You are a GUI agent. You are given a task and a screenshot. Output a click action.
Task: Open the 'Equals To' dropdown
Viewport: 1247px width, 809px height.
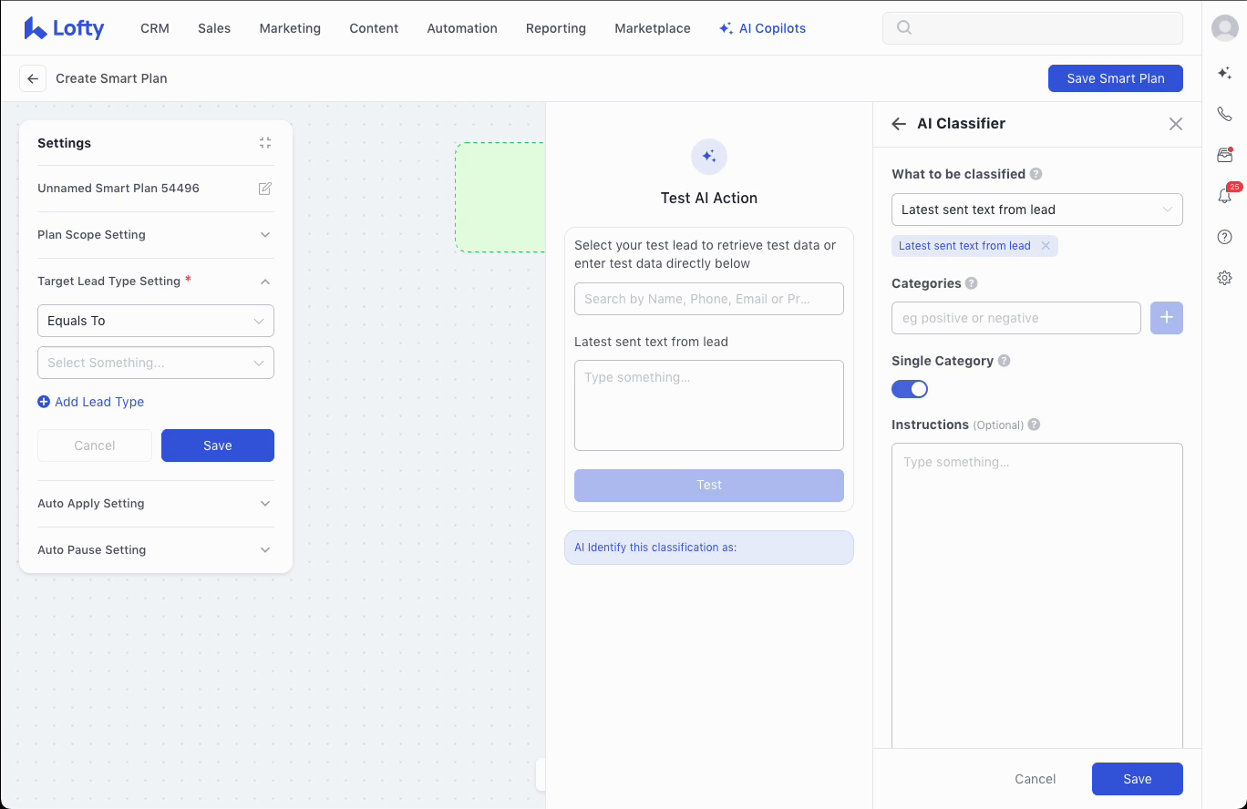(x=156, y=321)
